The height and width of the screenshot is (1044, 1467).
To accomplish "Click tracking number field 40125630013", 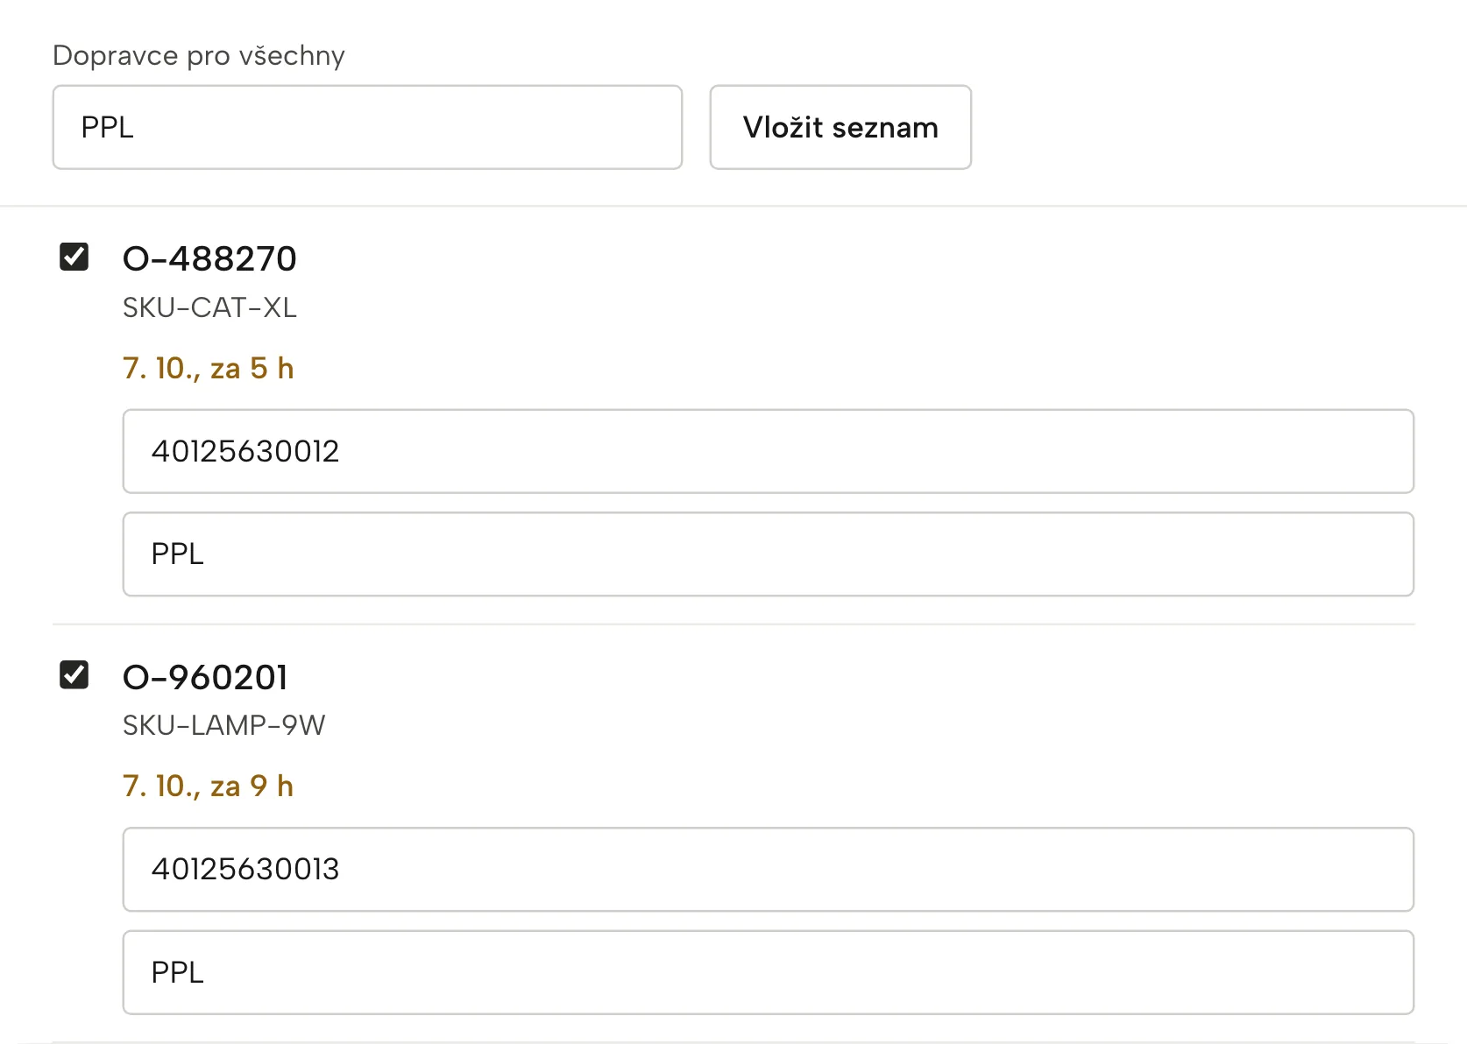I will point(769,869).
